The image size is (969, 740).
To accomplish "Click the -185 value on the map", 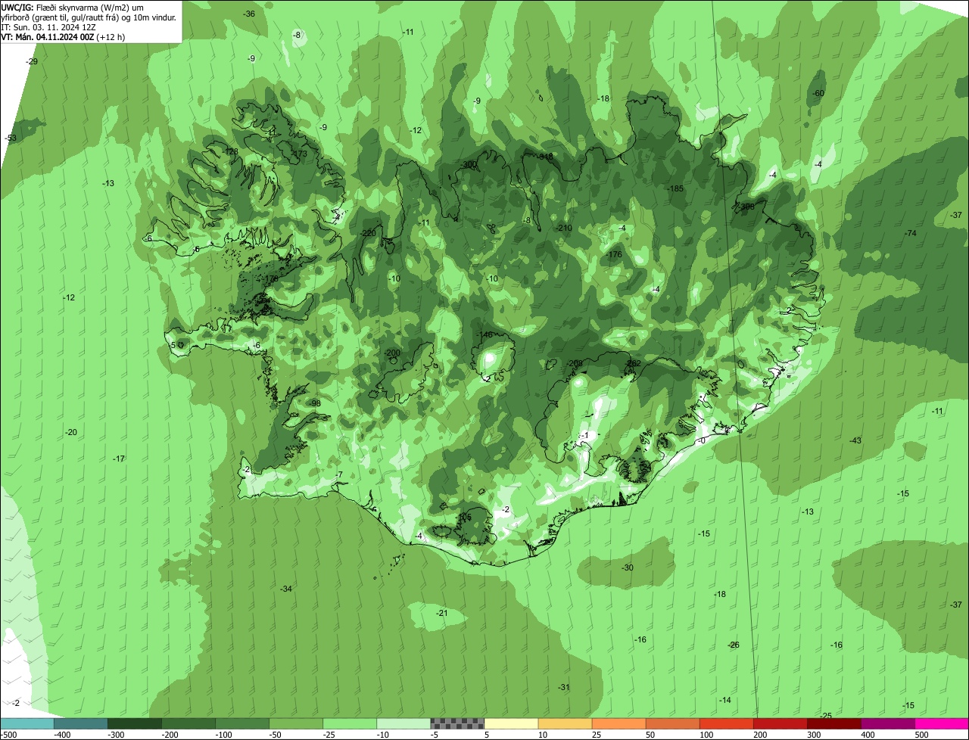I will (x=675, y=188).
